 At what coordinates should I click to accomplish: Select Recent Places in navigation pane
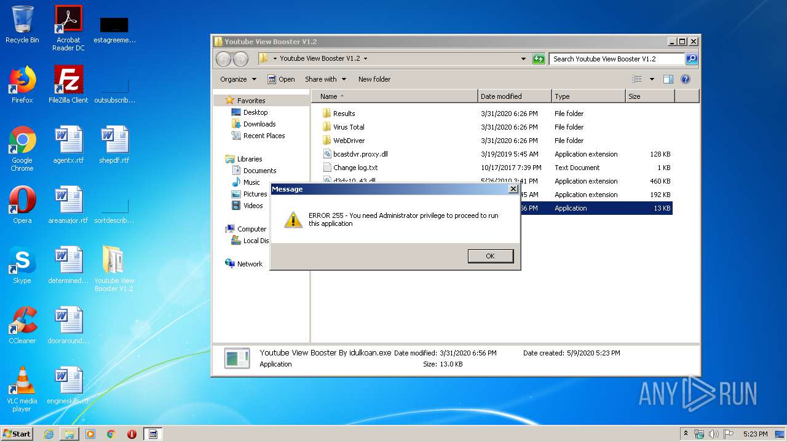tap(264, 136)
